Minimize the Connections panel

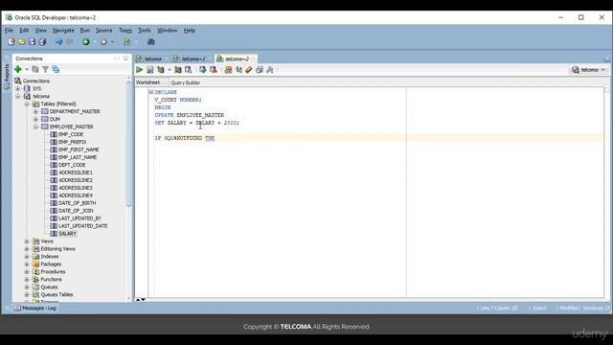pyautogui.click(x=117, y=58)
